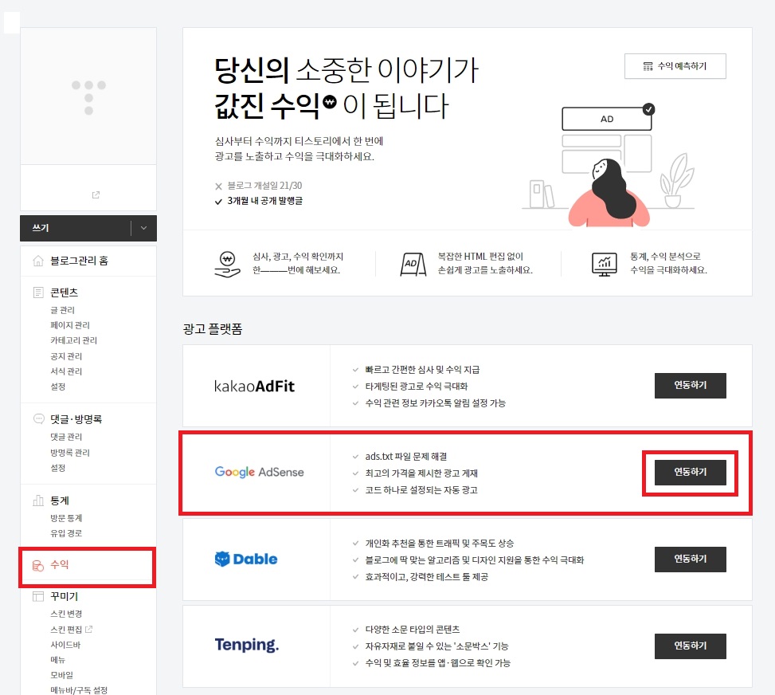Open 사이드바 settings link

click(65, 645)
